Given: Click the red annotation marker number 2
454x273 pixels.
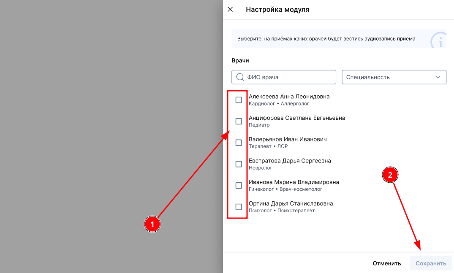Looking at the screenshot, I should (390, 175).
